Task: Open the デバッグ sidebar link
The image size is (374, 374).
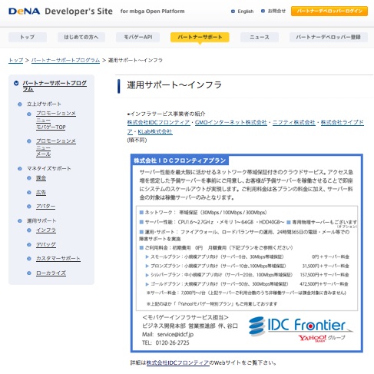Action: pos(46,245)
